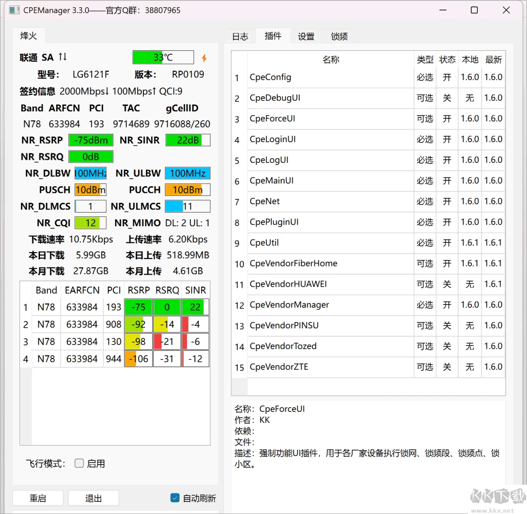Click the lightning bolt icon beside the temperature bar
527x514 pixels.
coord(203,57)
